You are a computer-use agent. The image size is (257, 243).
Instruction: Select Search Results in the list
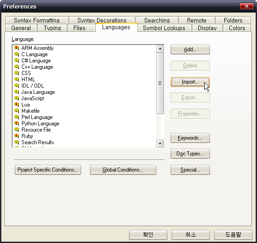[x=38, y=142]
